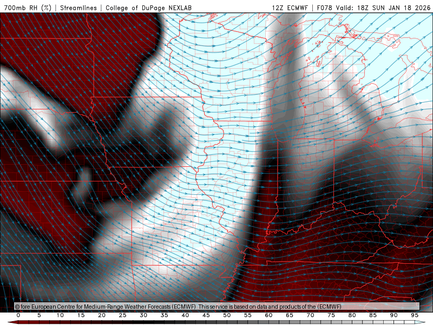This screenshot has height=325, width=433.
Task: Click the "35" color scale label
Action: point(165,315)
